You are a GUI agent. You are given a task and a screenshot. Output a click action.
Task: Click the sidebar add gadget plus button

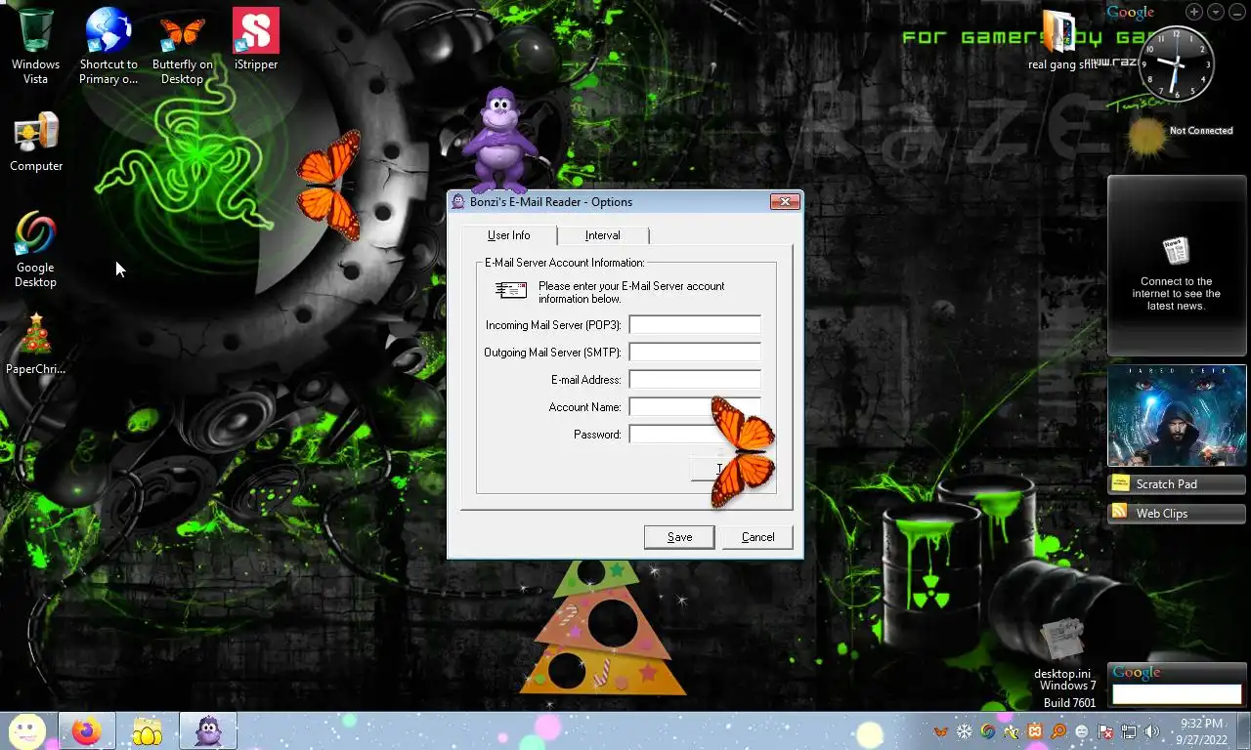click(1194, 12)
